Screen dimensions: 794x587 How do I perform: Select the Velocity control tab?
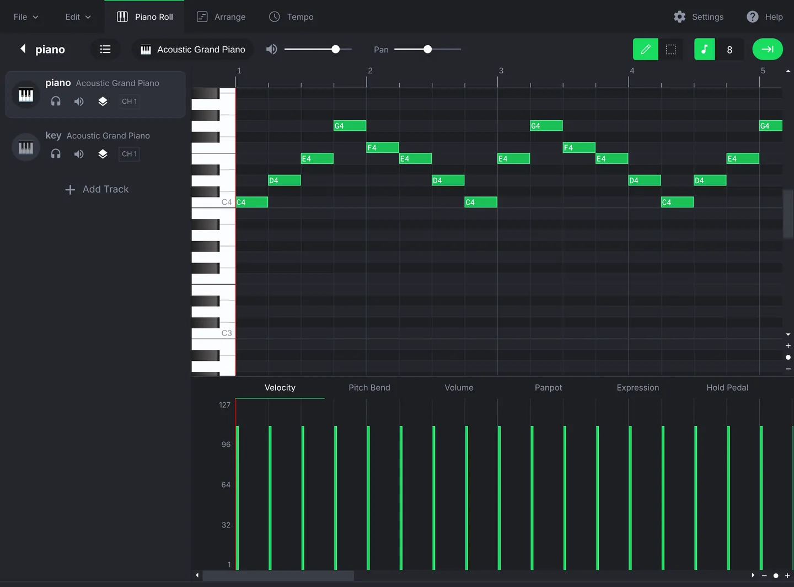coord(280,387)
